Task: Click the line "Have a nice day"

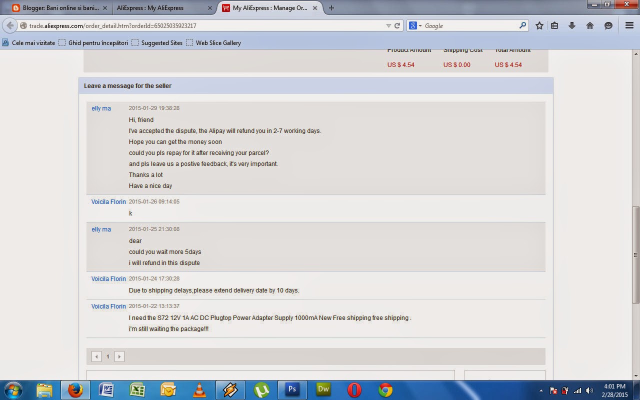Action: point(150,186)
